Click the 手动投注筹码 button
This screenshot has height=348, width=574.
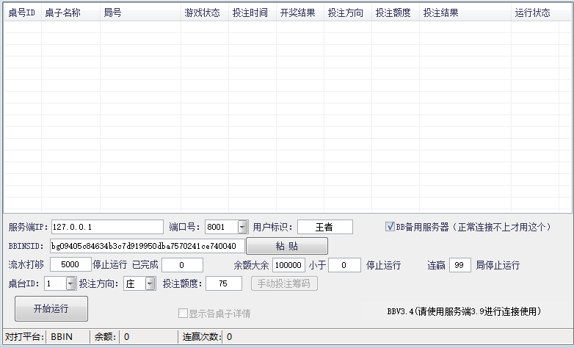coord(284,283)
